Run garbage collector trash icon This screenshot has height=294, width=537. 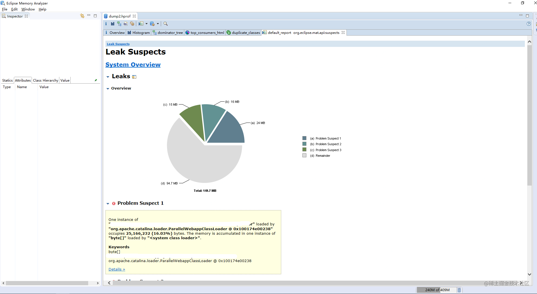[x=459, y=290]
